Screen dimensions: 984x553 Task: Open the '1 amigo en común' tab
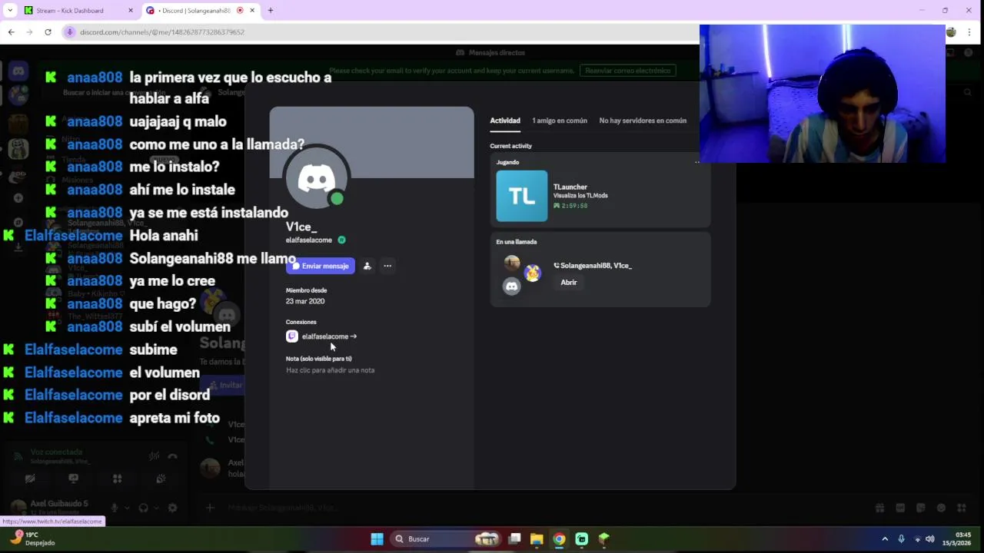[560, 121]
